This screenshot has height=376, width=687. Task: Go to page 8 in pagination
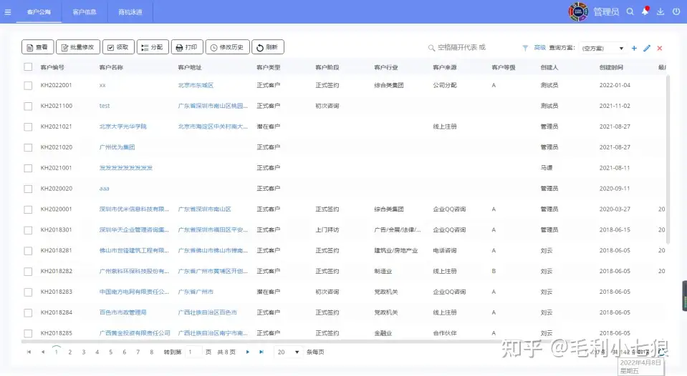(152, 352)
